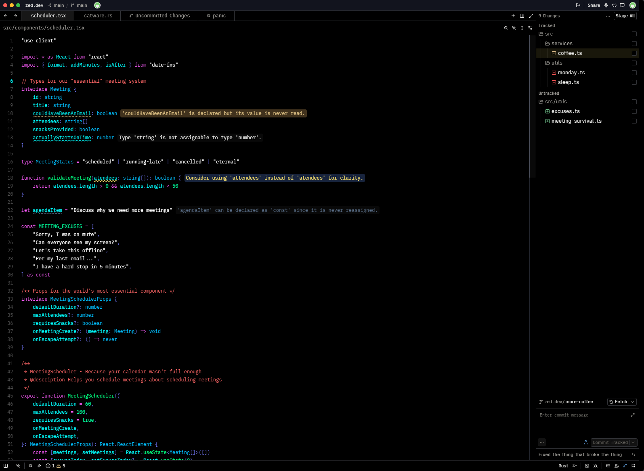Image resolution: width=644 pixels, height=471 pixels.
Task: Zoom the editor pane with expand arrows icon
Action: click(531, 16)
